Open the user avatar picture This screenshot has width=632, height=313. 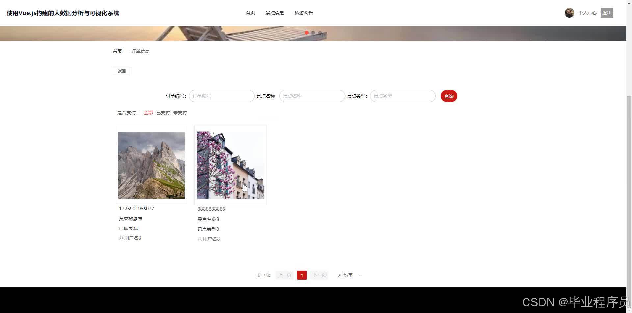(569, 13)
